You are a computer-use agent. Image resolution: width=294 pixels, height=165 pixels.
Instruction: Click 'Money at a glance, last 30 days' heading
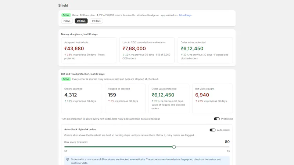point(79,34)
